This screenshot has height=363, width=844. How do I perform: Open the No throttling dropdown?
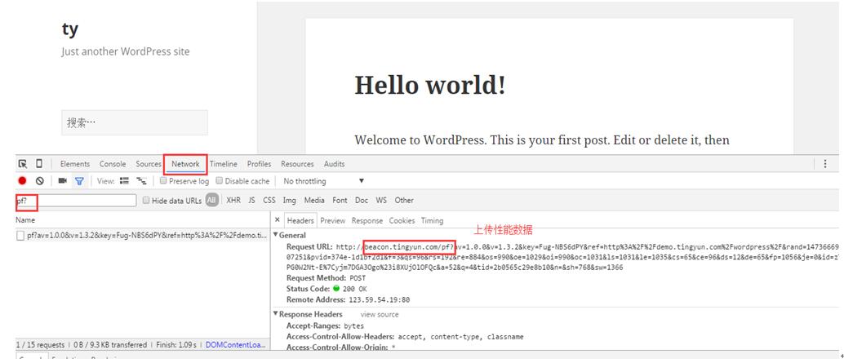click(x=323, y=181)
